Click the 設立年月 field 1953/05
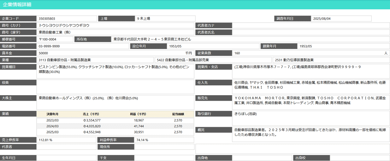The height and width of the screenshot is (161, 390). pos(214,46)
